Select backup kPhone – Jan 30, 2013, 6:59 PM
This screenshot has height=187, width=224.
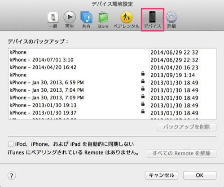[x=112, y=83]
